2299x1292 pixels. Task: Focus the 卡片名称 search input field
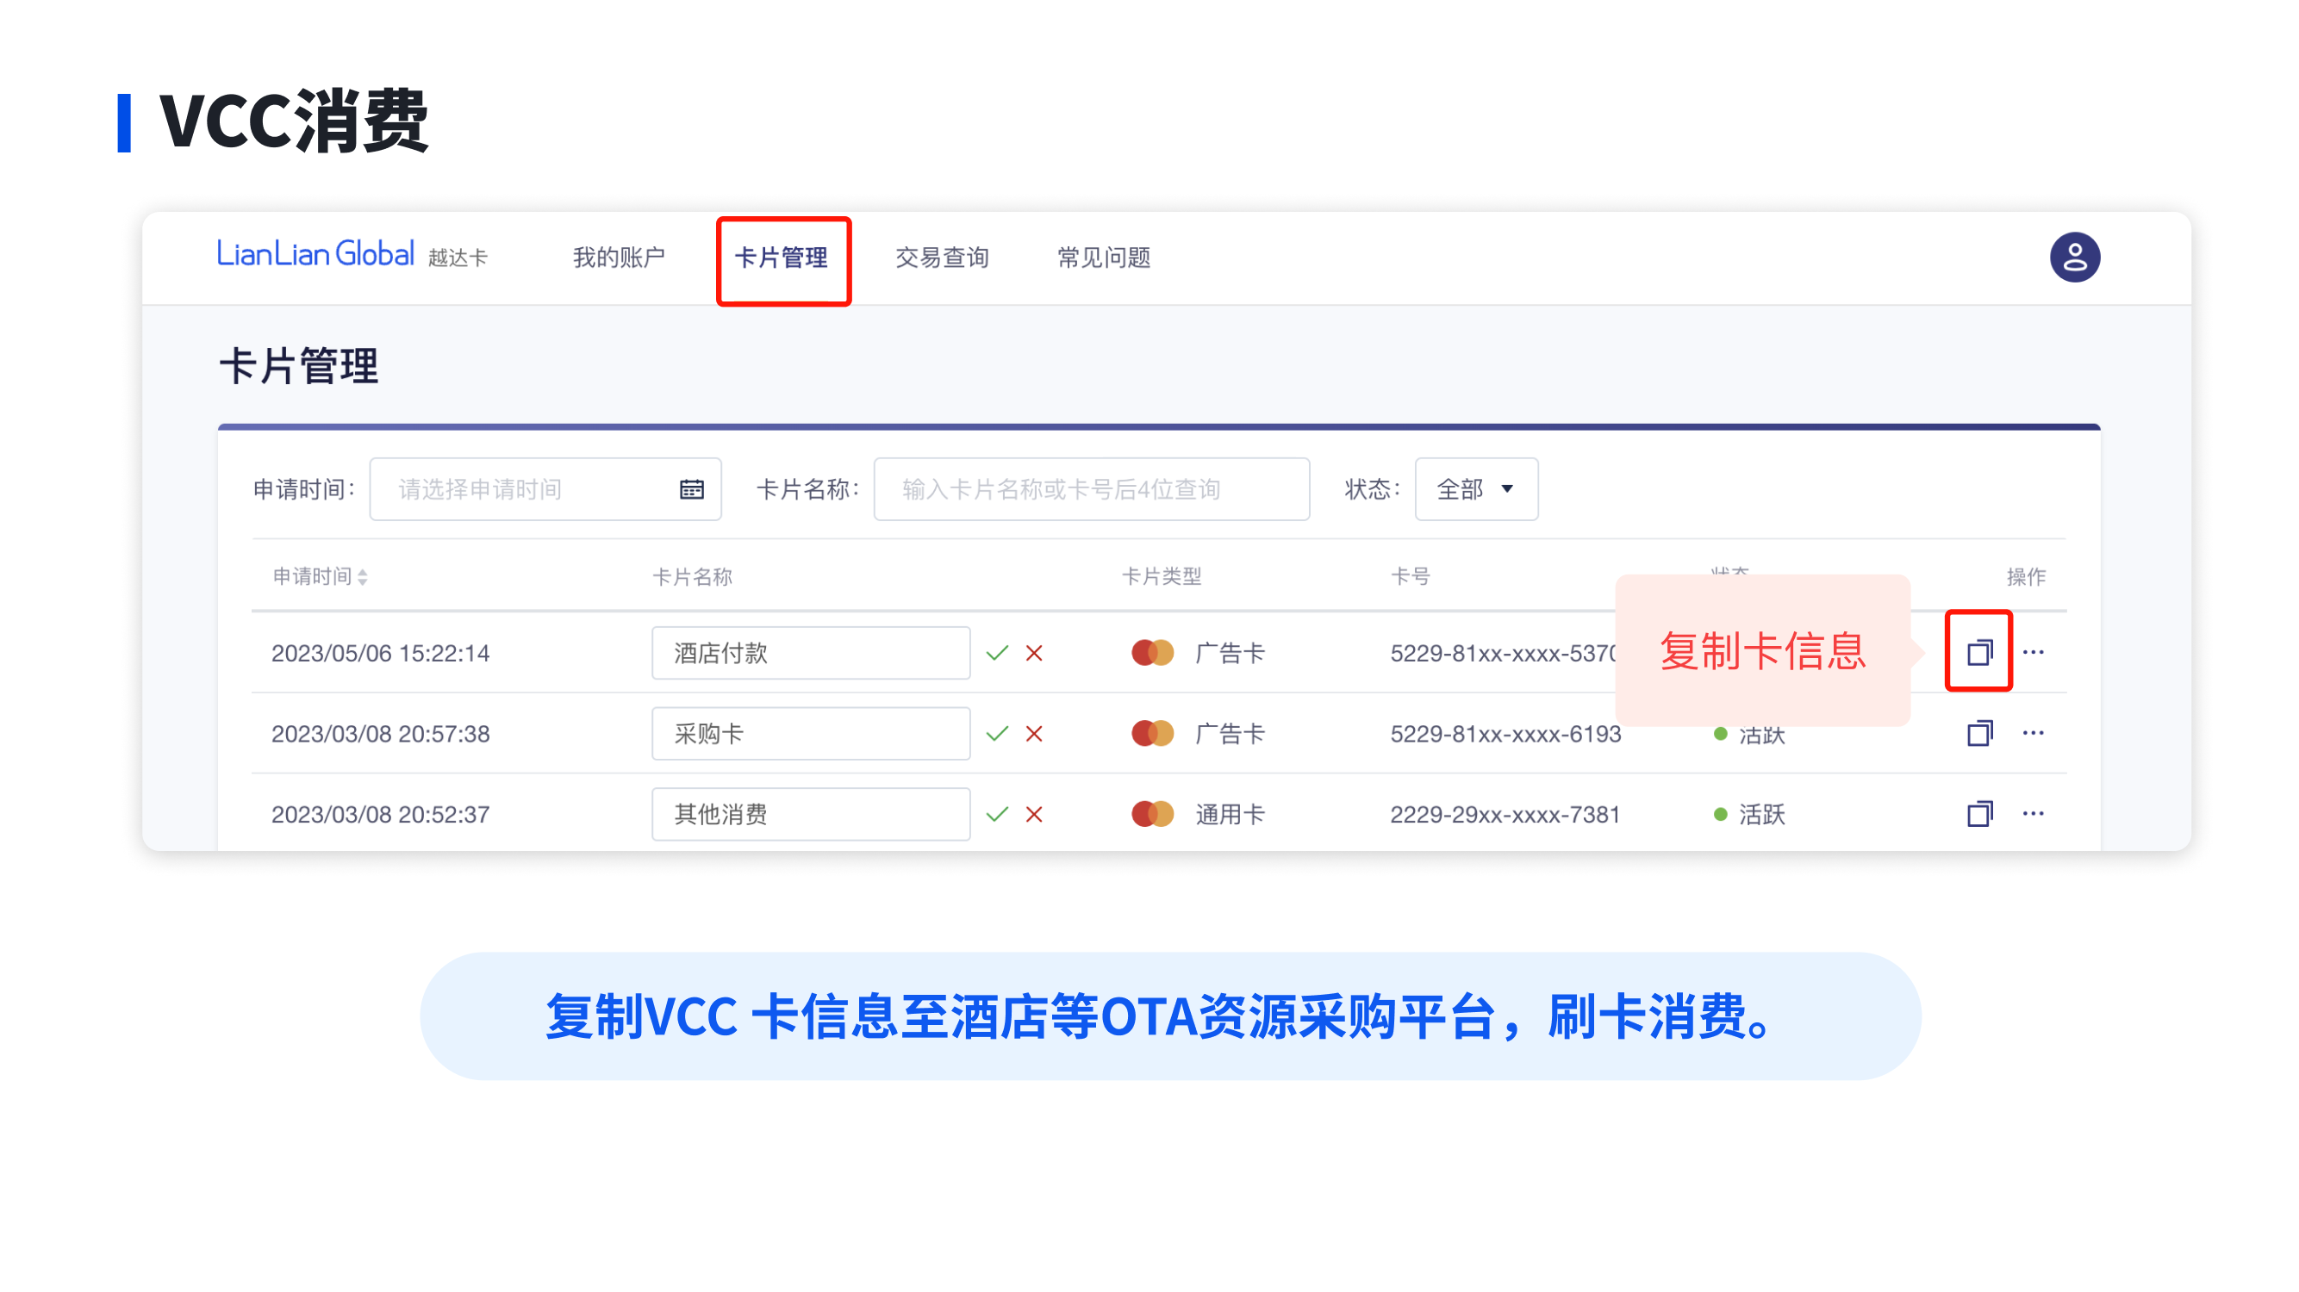point(1091,489)
